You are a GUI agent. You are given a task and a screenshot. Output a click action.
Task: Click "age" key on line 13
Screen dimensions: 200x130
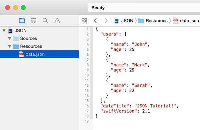117,91
